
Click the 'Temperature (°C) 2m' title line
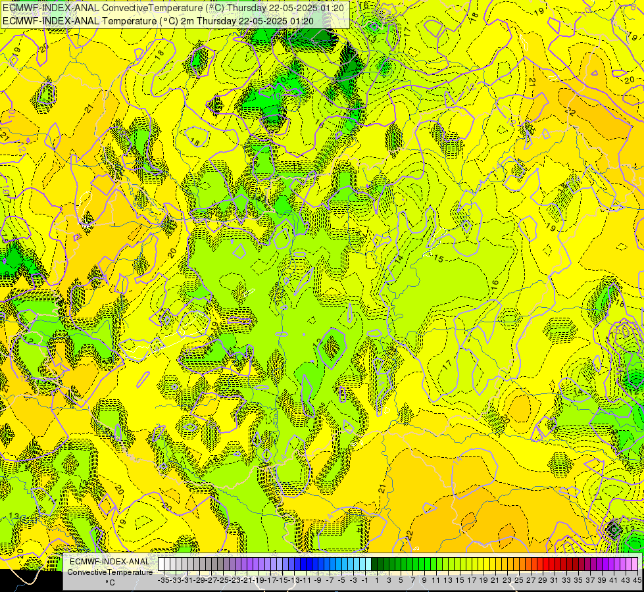(158, 21)
